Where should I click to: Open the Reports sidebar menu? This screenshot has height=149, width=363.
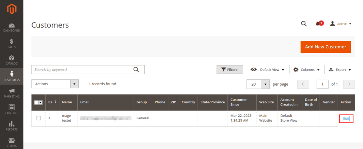pos(12,126)
